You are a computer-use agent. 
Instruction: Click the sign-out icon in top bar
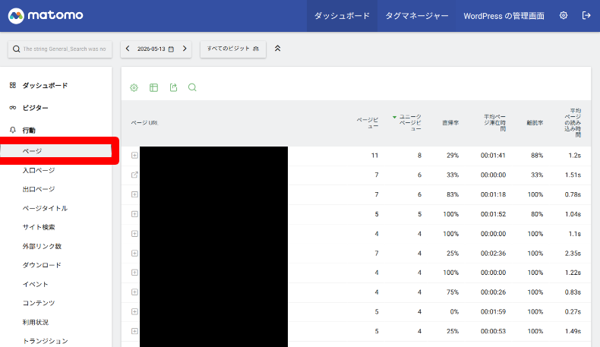586,15
